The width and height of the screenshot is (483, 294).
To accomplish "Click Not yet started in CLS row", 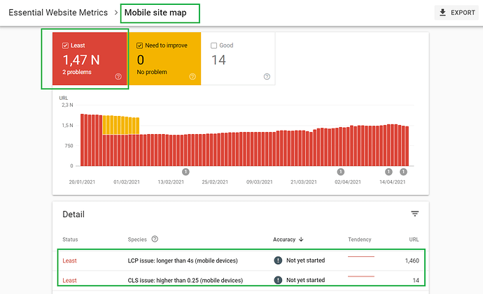I will pyautogui.click(x=306, y=280).
